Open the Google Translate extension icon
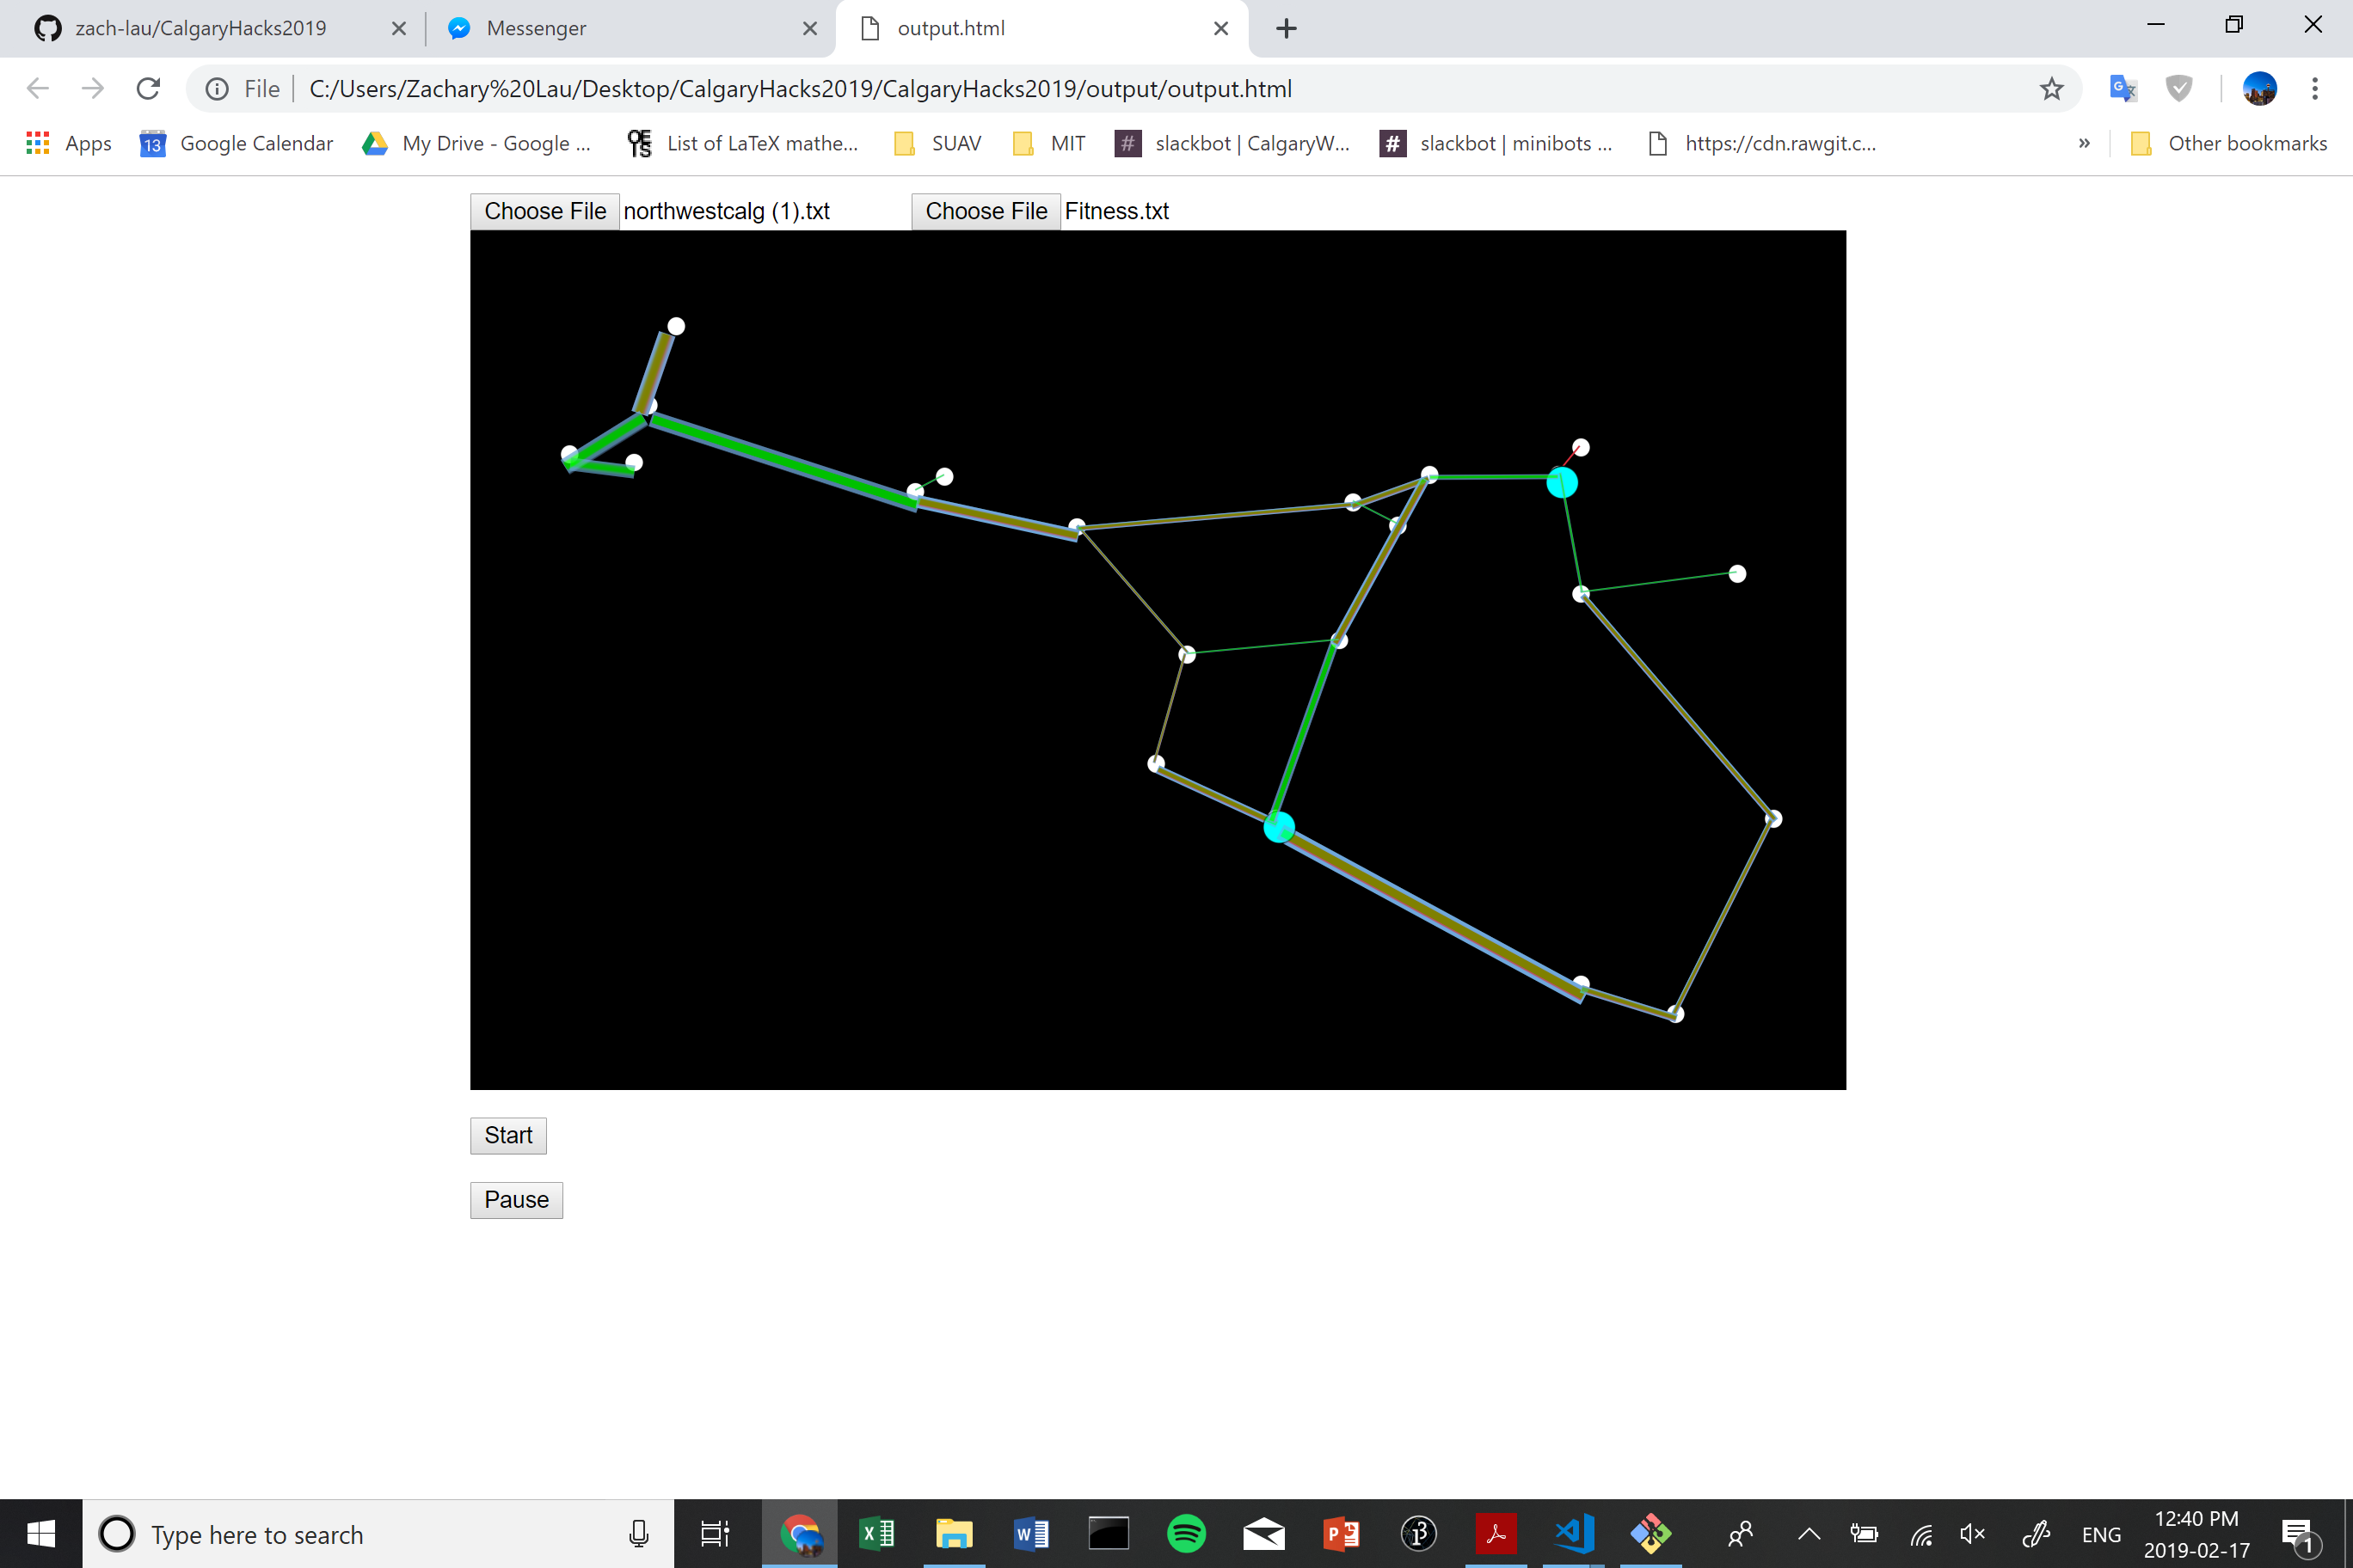The width and height of the screenshot is (2353, 1568). 2122,89
